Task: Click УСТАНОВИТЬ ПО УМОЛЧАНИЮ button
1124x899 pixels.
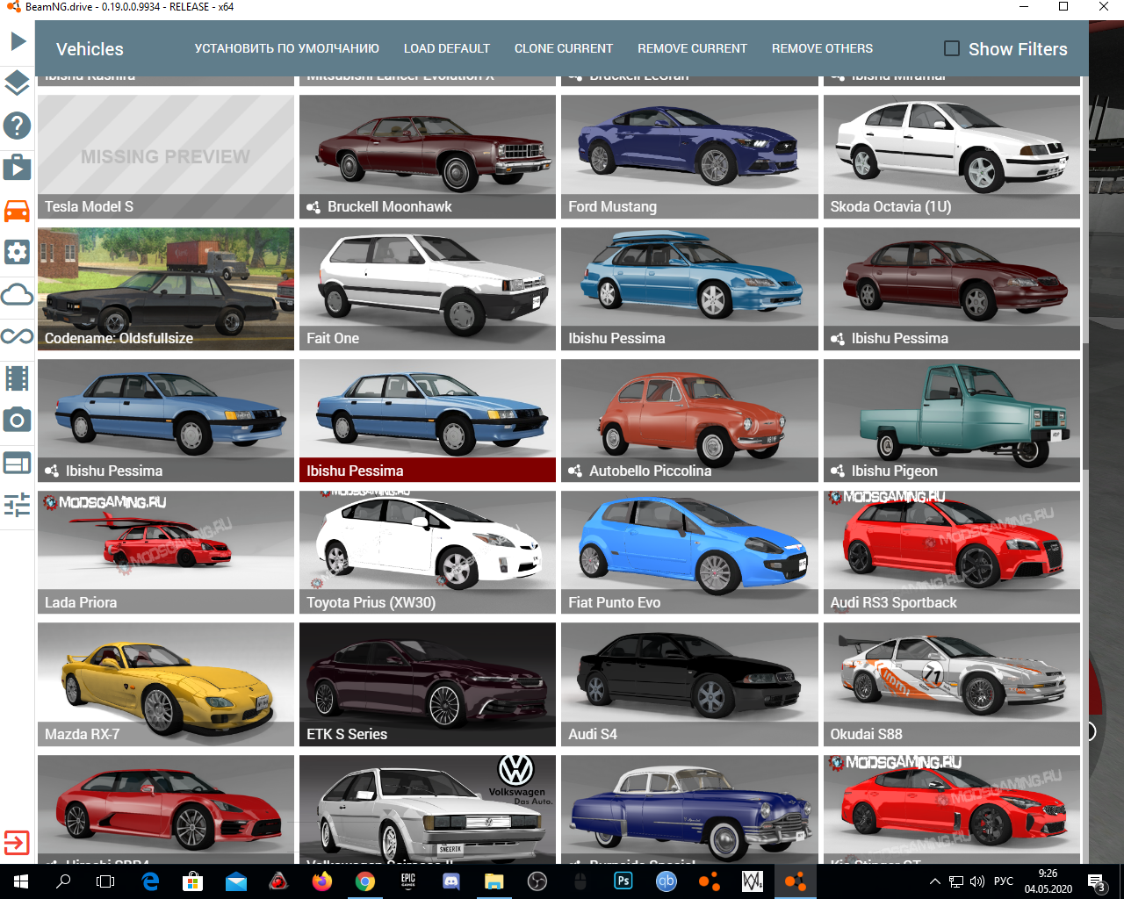Action: [x=287, y=48]
